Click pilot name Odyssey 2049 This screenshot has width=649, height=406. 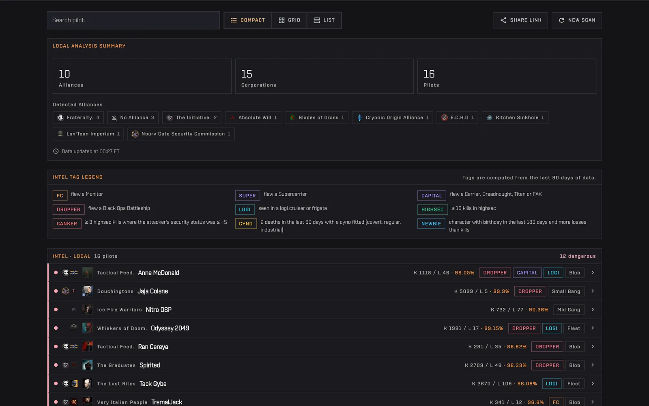pos(170,328)
